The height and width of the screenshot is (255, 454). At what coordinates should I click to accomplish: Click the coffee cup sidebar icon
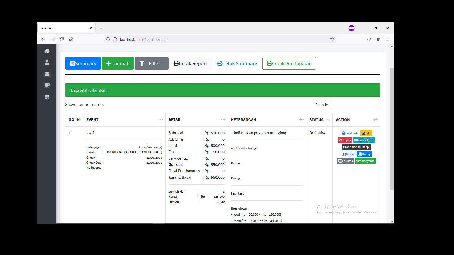pyautogui.click(x=47, y=85)
